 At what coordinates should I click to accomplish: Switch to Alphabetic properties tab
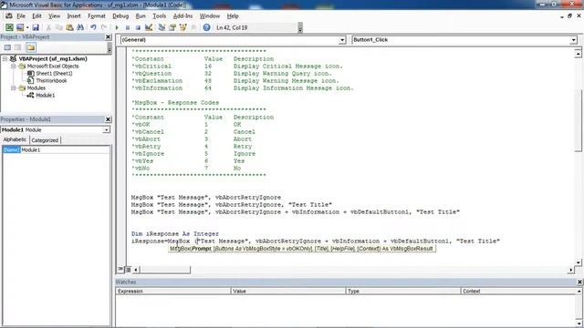click(15, 139)
